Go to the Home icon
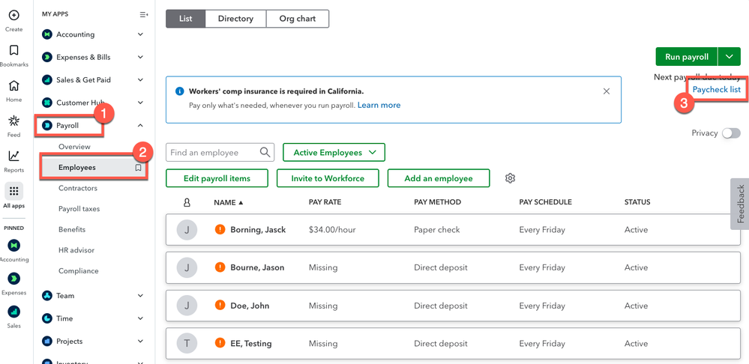Screen dimensions: 749x364 pyautogui.click(x=13, y=86)
